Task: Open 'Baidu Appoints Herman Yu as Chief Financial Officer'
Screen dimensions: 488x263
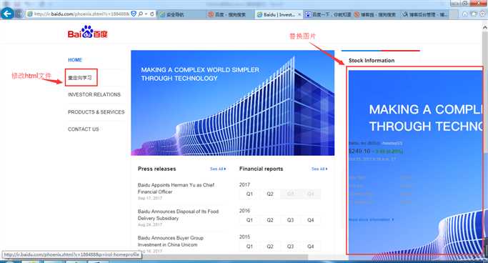Action: pyautogui.click(x=176, y=188)
